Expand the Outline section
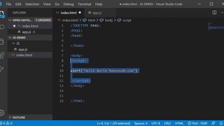Screen dimensions: 224x126 pyautogui.click(x=10, y=118)
